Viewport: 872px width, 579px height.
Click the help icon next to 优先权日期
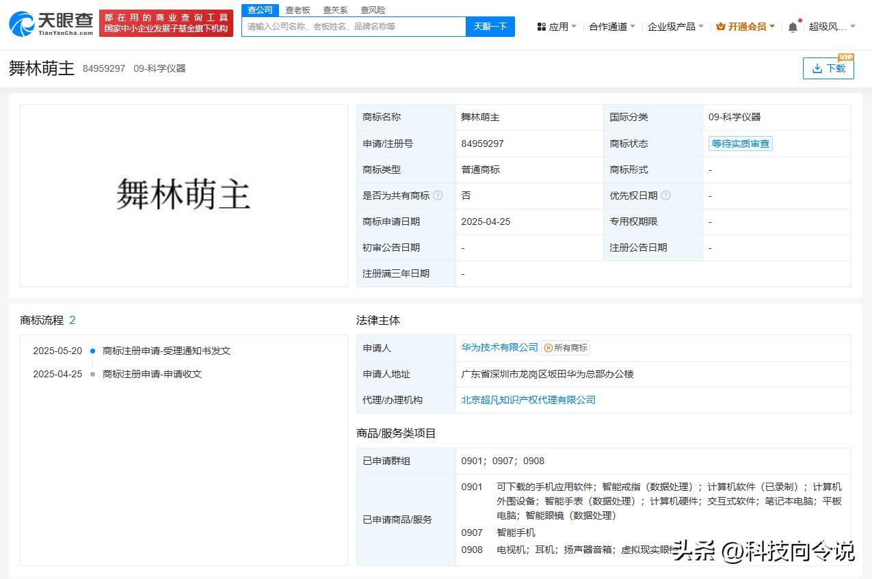(x=665, y=196)
